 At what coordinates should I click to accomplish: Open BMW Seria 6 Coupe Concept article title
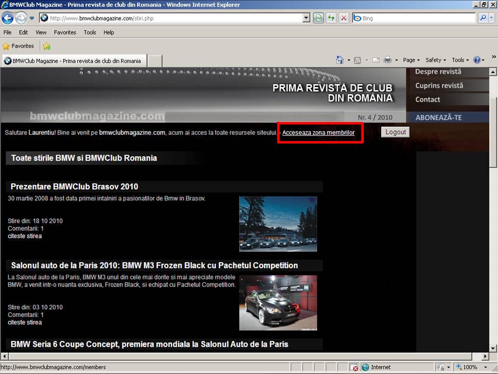click(x=149, y=344)
